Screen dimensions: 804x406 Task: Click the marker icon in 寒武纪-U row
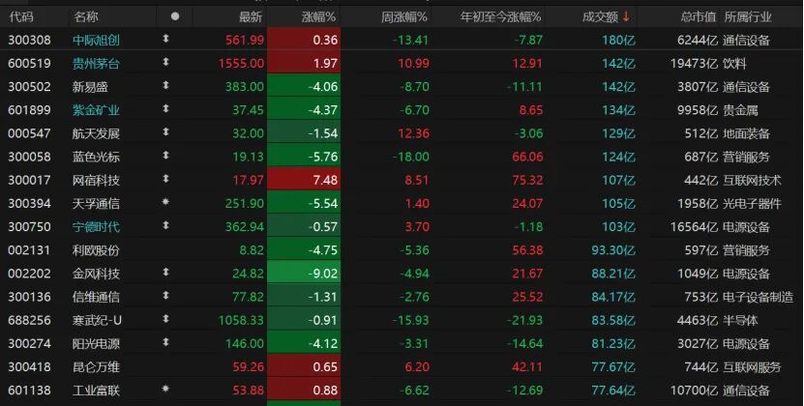[x=165, y=320]
